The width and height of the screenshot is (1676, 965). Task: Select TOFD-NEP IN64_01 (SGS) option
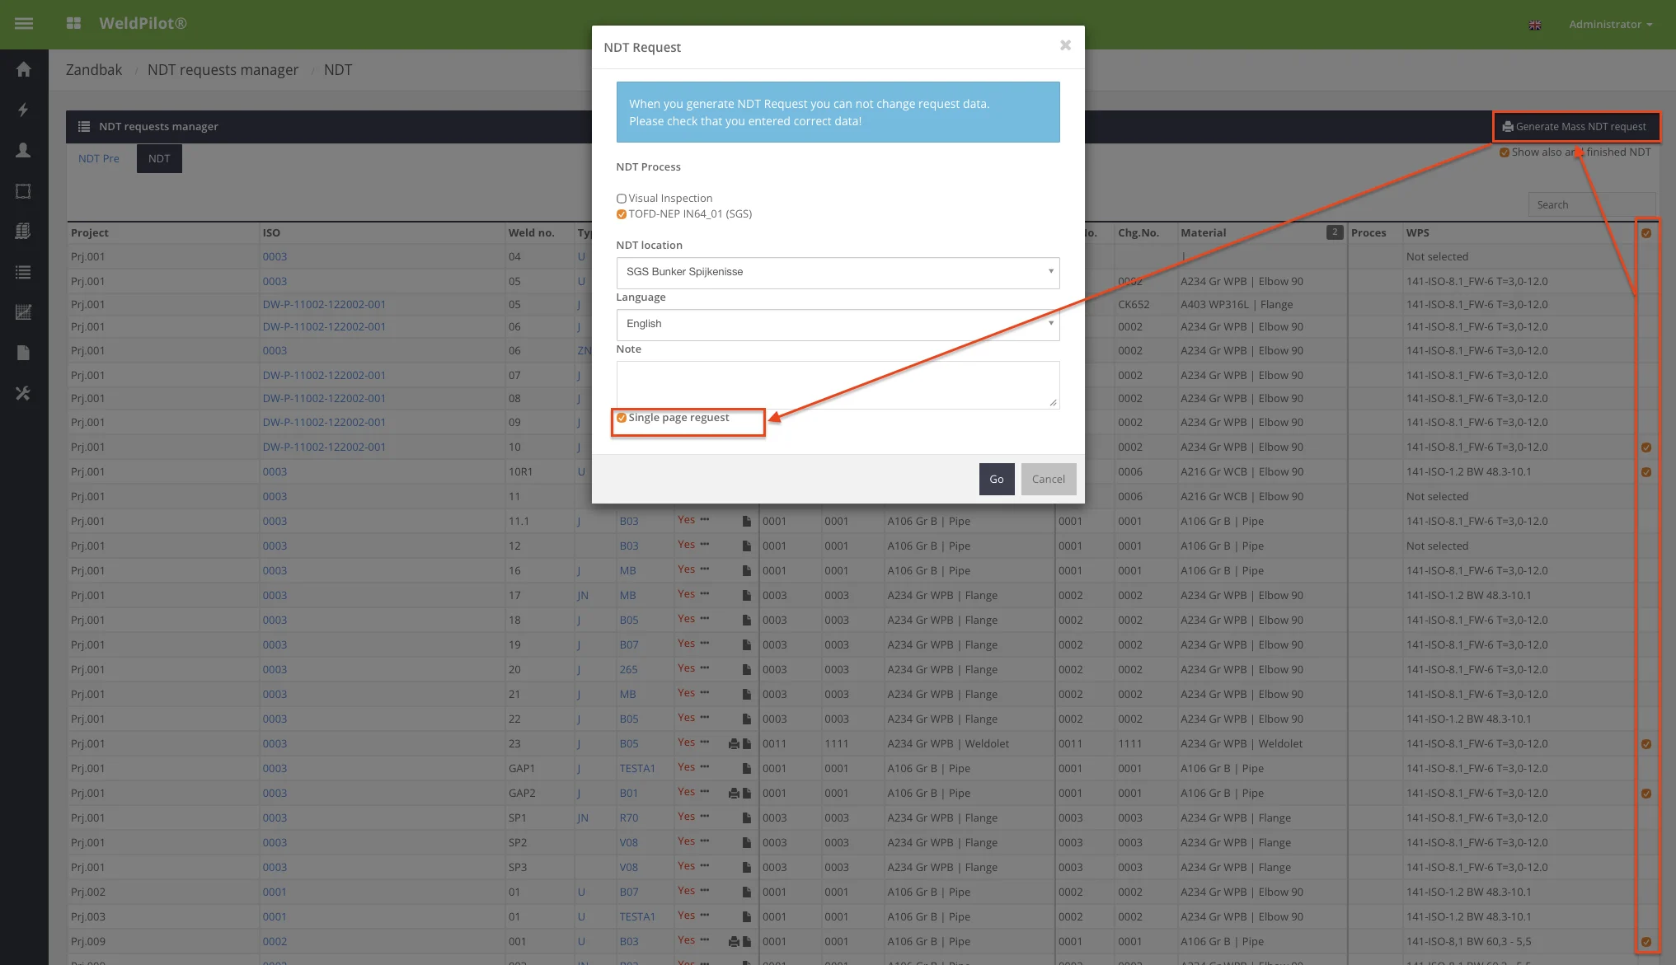(621, 214)
